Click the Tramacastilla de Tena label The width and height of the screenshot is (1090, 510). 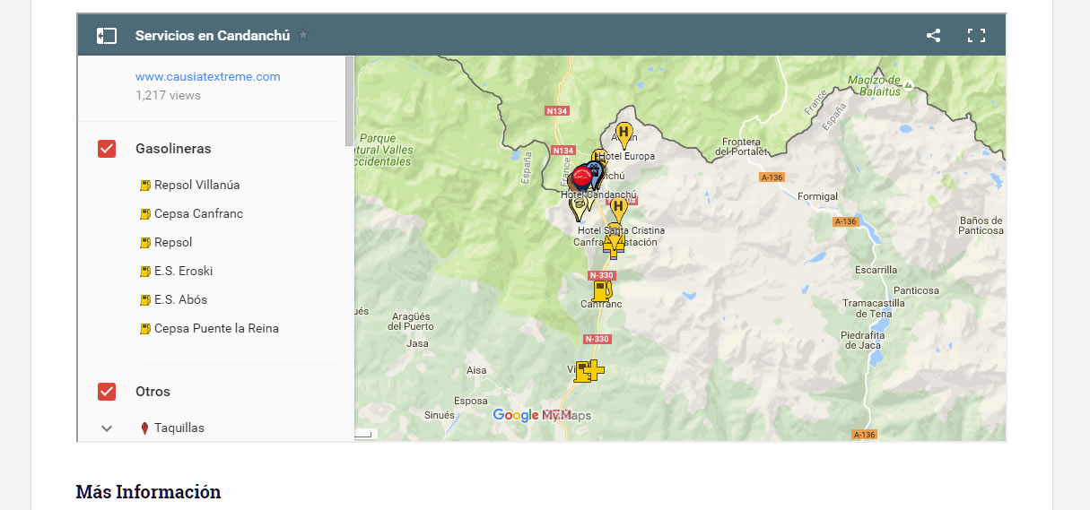875,308
